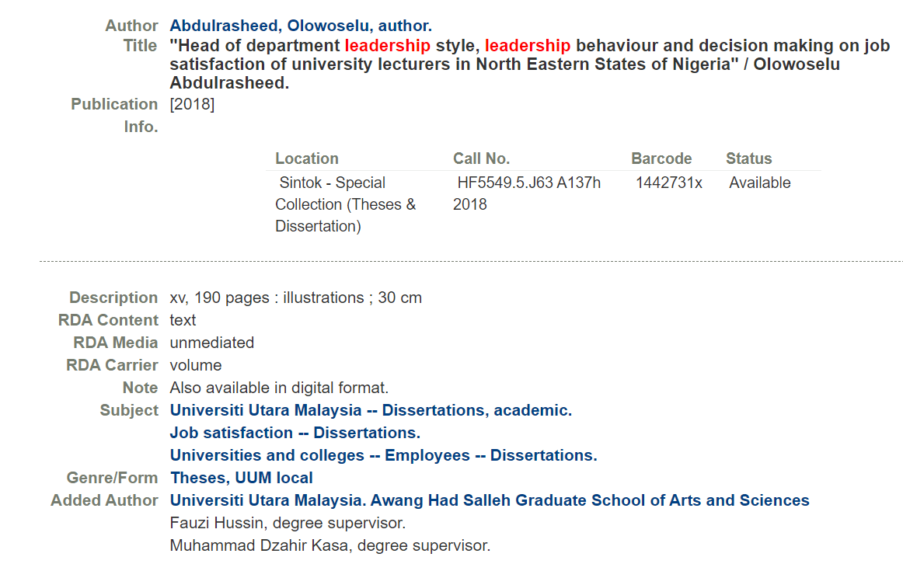Click the publication year [2018]
The height and width of the screenshot is (571, 903).
tap(192, 104)
